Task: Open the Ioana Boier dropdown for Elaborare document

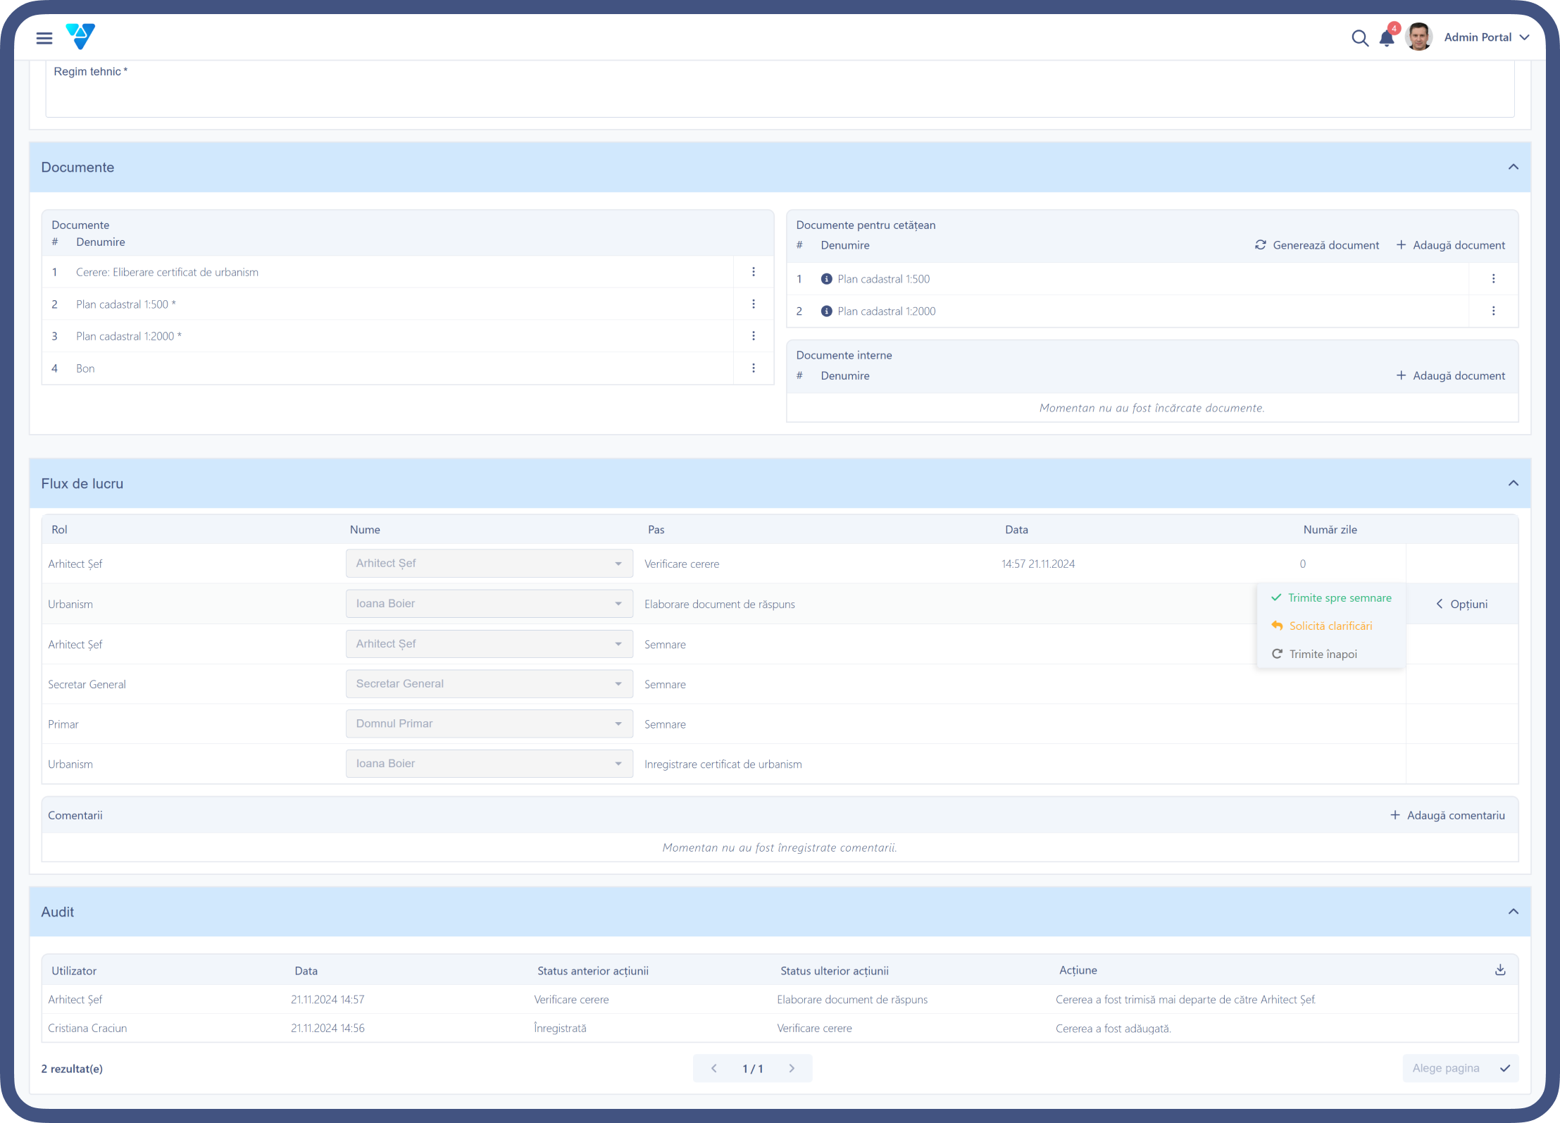Action: click(489, 604)
